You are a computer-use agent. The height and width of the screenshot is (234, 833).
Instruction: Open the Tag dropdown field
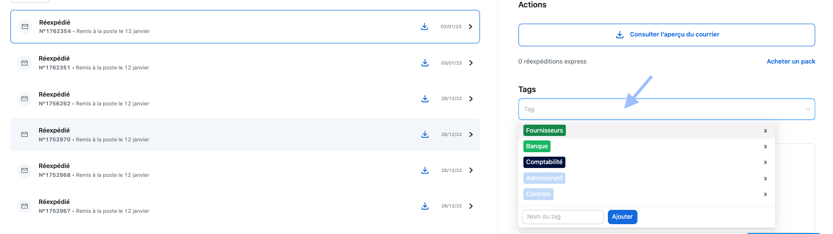click(x=667, y=109)
